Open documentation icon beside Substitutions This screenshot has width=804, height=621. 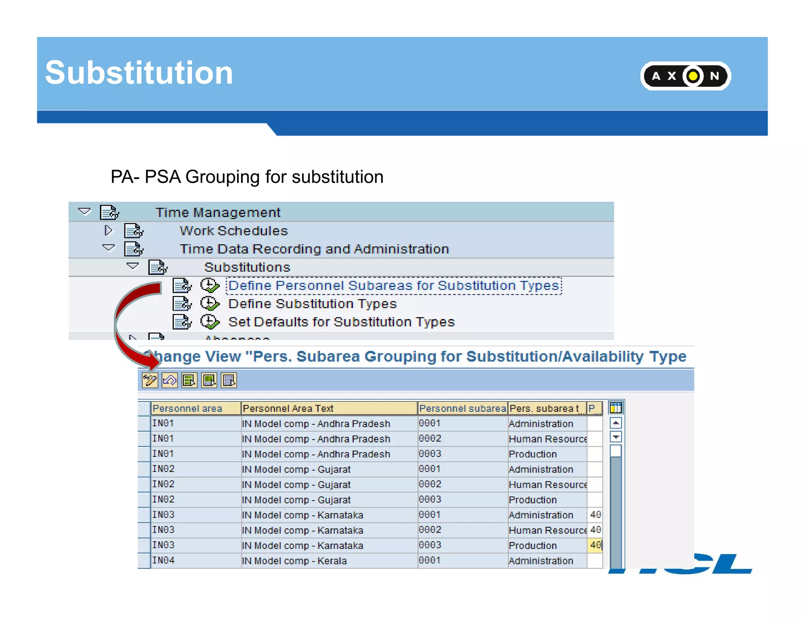158,267
